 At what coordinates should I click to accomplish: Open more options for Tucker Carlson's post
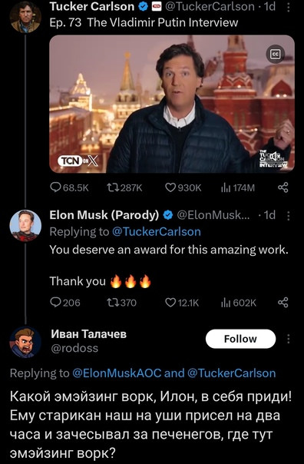tap(289, 7)
